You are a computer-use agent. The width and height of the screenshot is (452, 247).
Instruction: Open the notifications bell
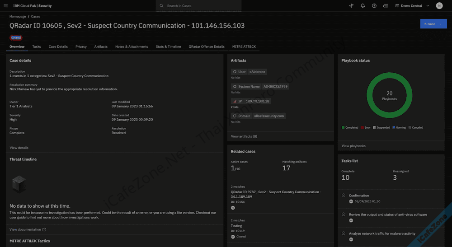click(363, 6)
